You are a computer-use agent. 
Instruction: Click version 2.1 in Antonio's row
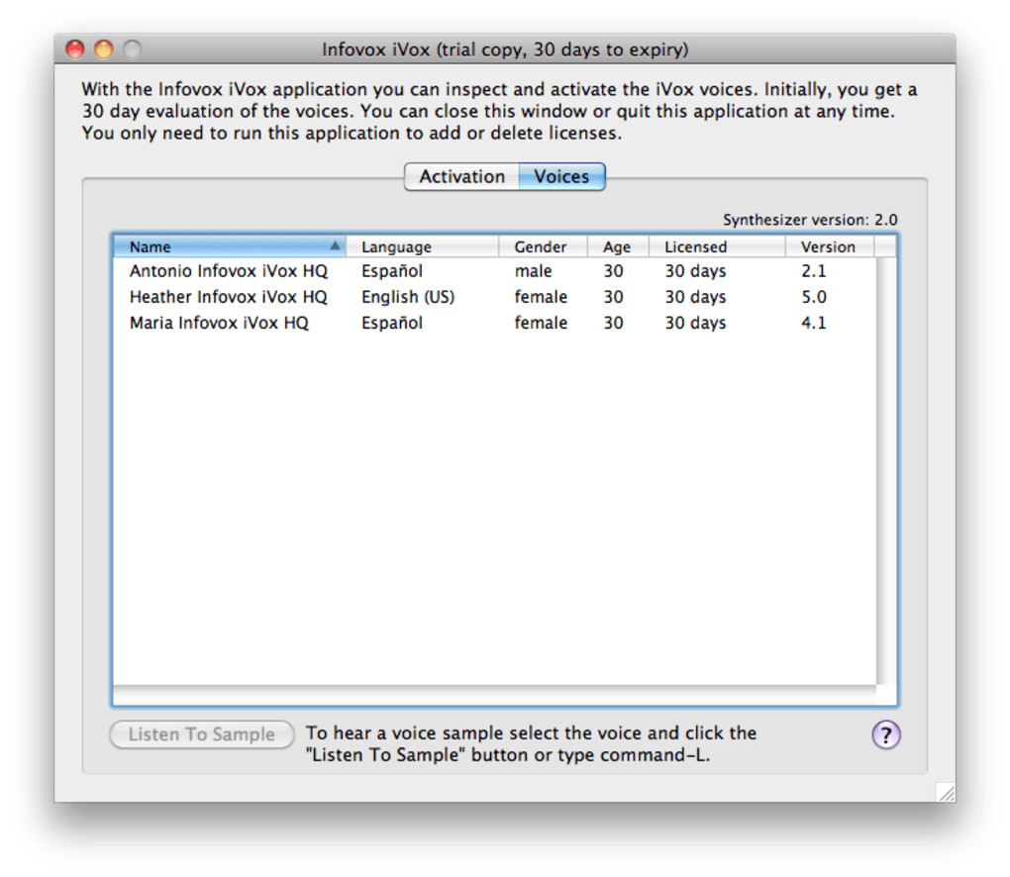coord(814,271)
